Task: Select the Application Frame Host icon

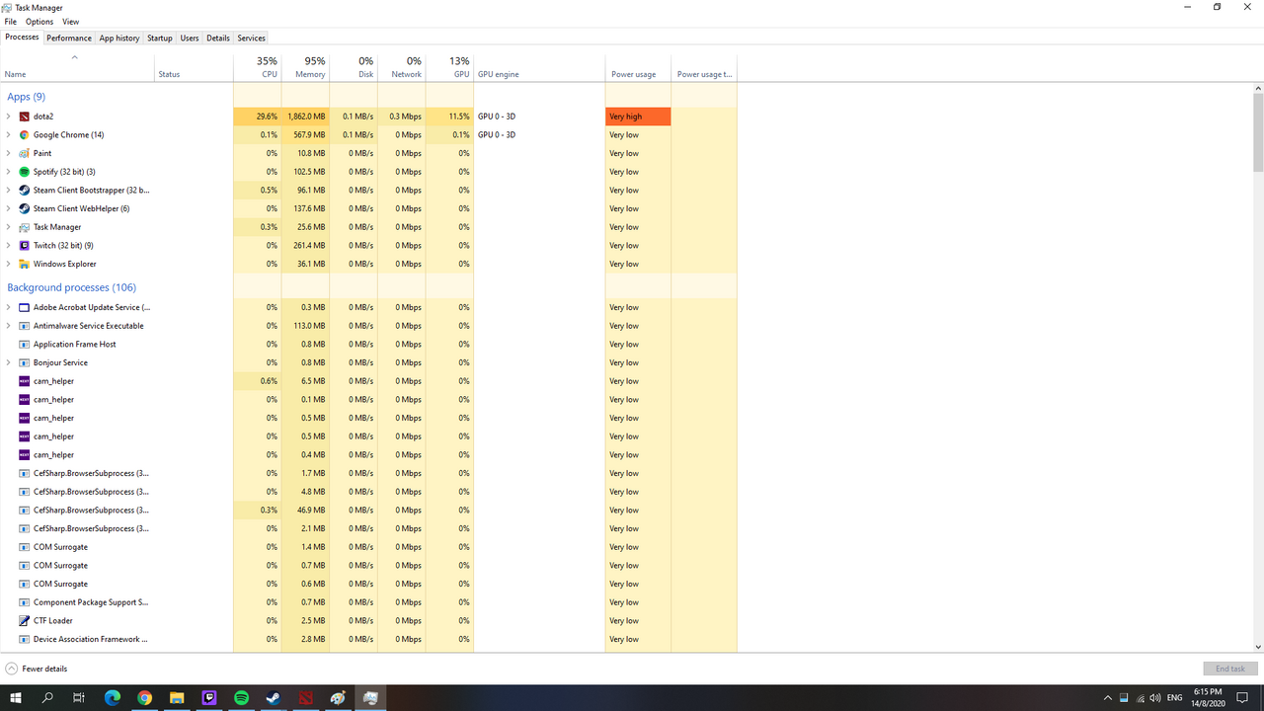Action: [25, 345]
